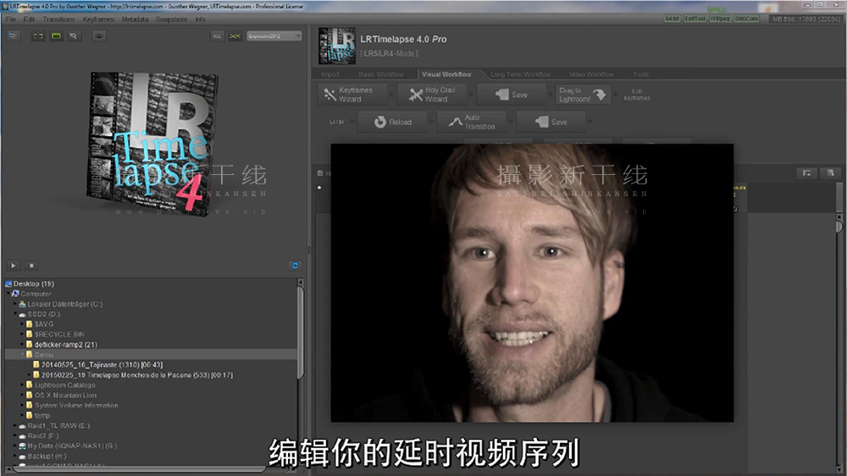Expand the $RECYCLE.BIN folder

coord(22,334)
